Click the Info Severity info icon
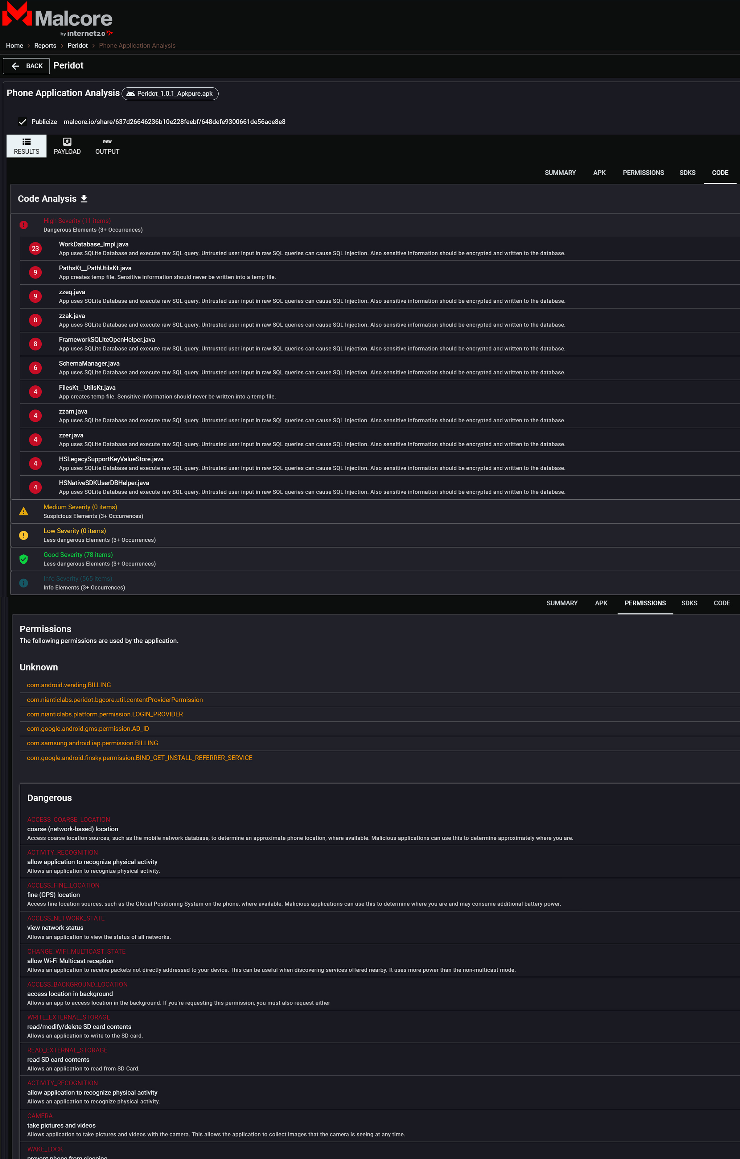This screenshot has width=740, height=1159. [x=23, y=583]
